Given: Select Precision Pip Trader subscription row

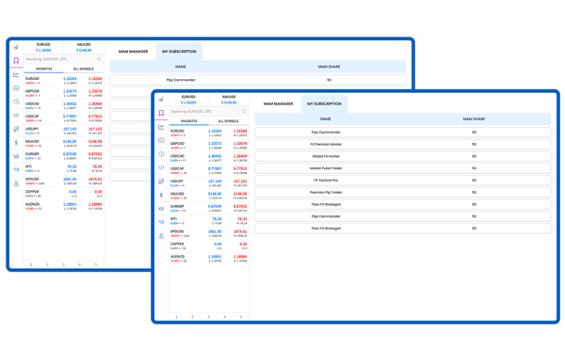Looking at the screenshot, I should 403,193.
